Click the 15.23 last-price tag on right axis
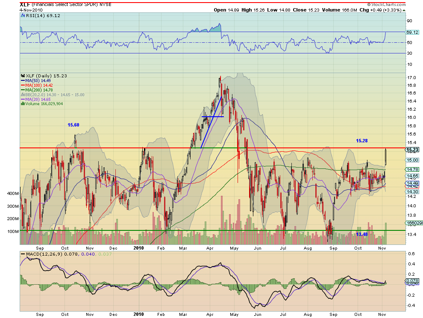 tap(412, 150)
